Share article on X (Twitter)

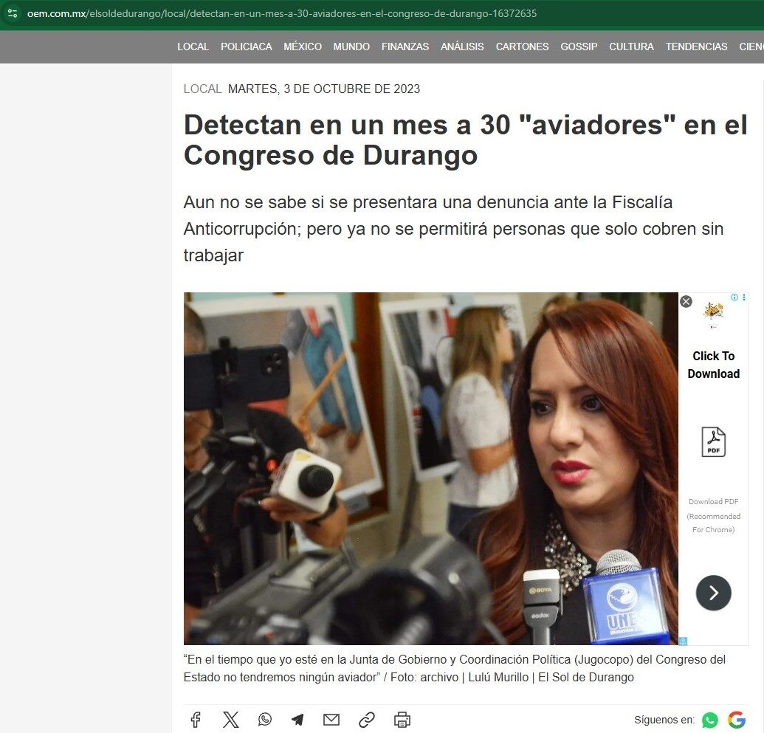click(230, 720)
